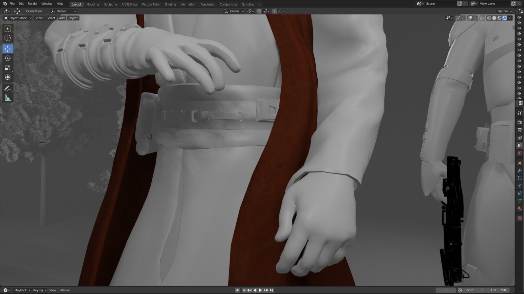Viewport: 524px width, 294px height.
Task: Toggle X-ray view mode
Action: pyautogui.click(x=482, y=18)
